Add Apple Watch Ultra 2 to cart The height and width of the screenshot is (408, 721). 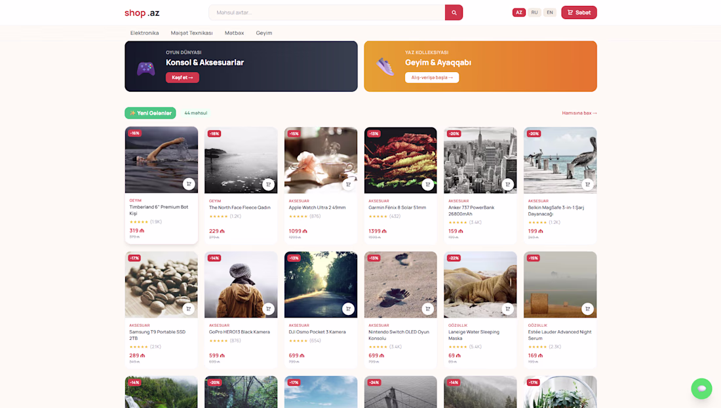point(348,184)
